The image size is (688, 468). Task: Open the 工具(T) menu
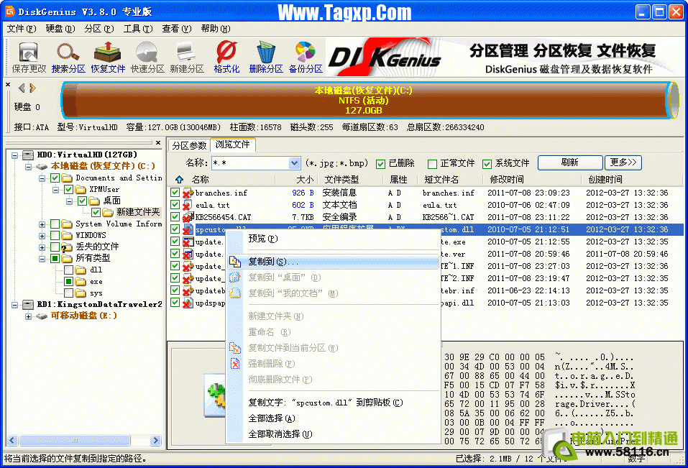(138, 29)
